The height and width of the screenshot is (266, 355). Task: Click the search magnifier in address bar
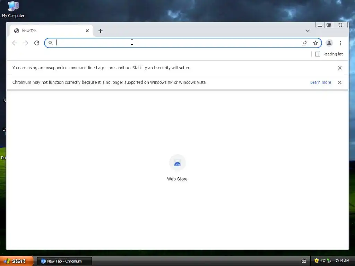click(51, 43)
